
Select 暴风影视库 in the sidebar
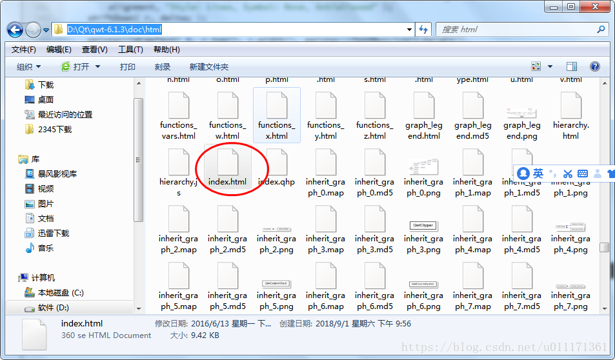[51, 174]
